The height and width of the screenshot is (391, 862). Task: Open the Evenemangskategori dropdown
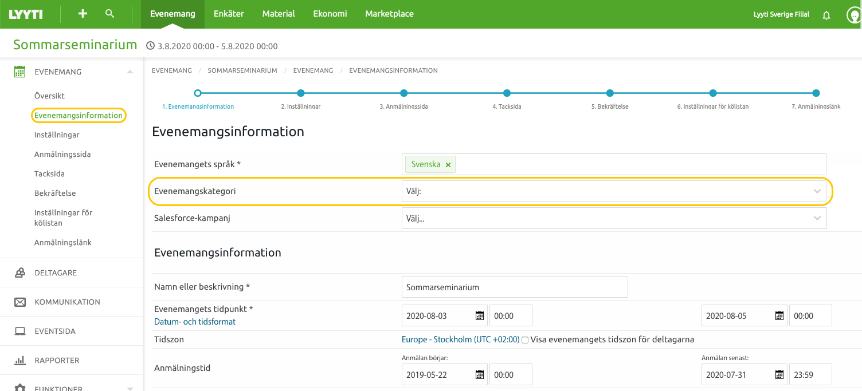coord(614,191)
